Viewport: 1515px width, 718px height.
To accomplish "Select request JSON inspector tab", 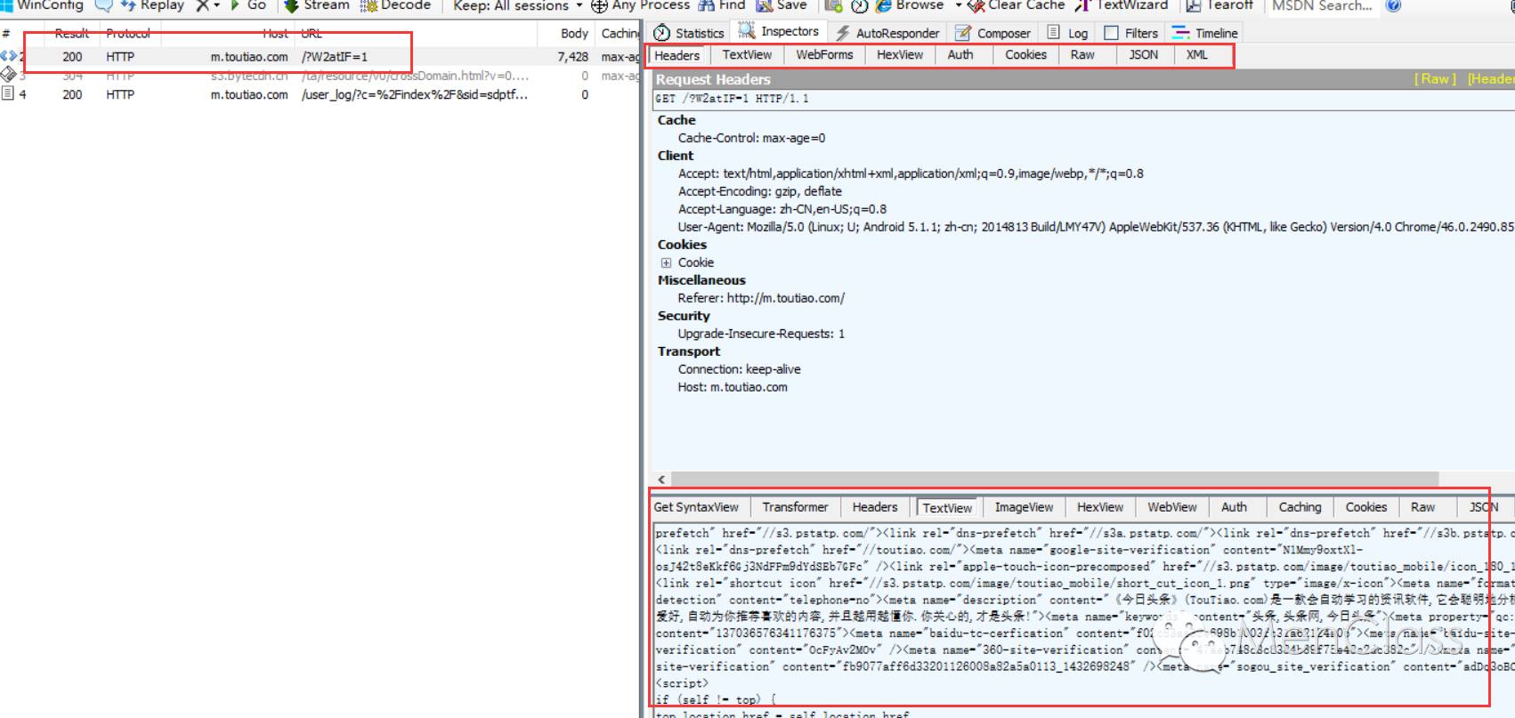I will coord(1144,55).
